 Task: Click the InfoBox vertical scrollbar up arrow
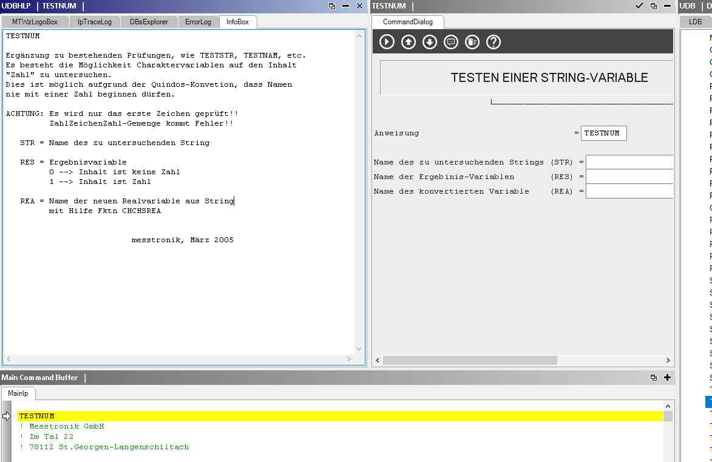tap(359, 36)
